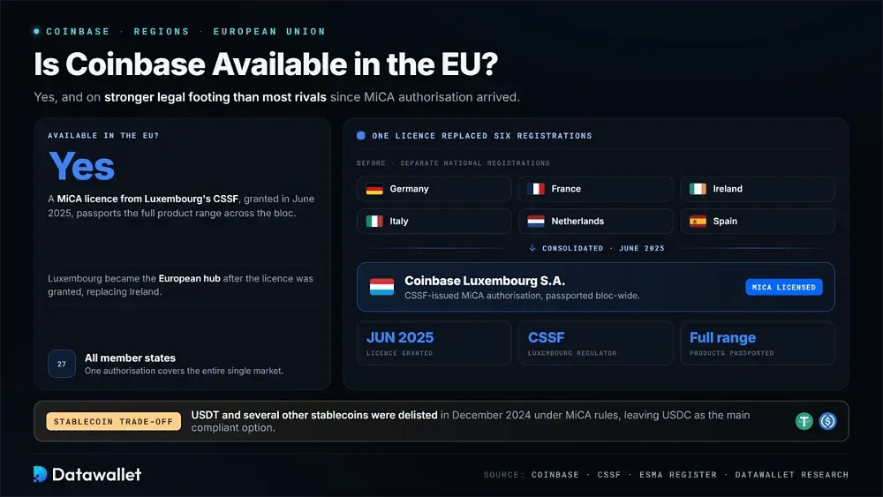Click the CSSF-issued MiCA authorisation subtitle
This screenshot has width=883, height=497.
522,296
